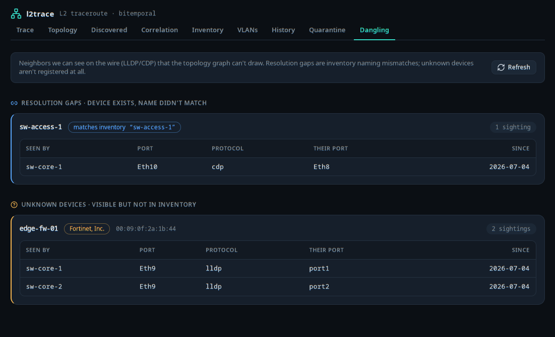555x337 pixels.
Task: Open the Discovered tab
Action: tap(109, 30)
